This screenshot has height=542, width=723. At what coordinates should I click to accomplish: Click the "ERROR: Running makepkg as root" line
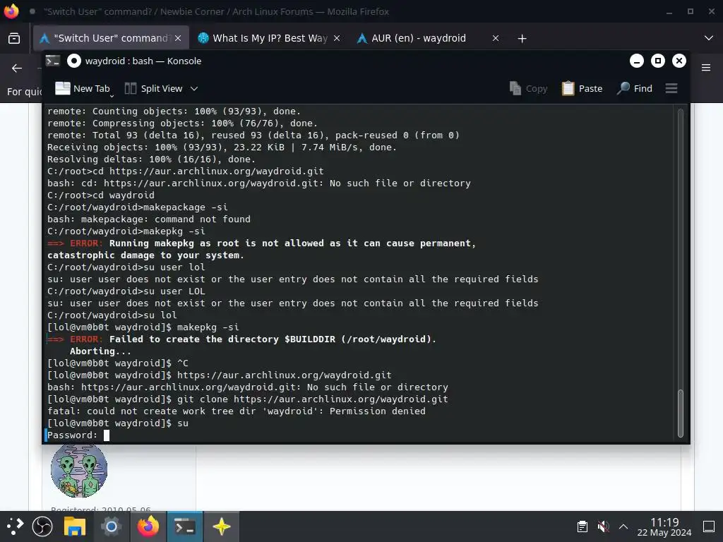pos(261,243)
